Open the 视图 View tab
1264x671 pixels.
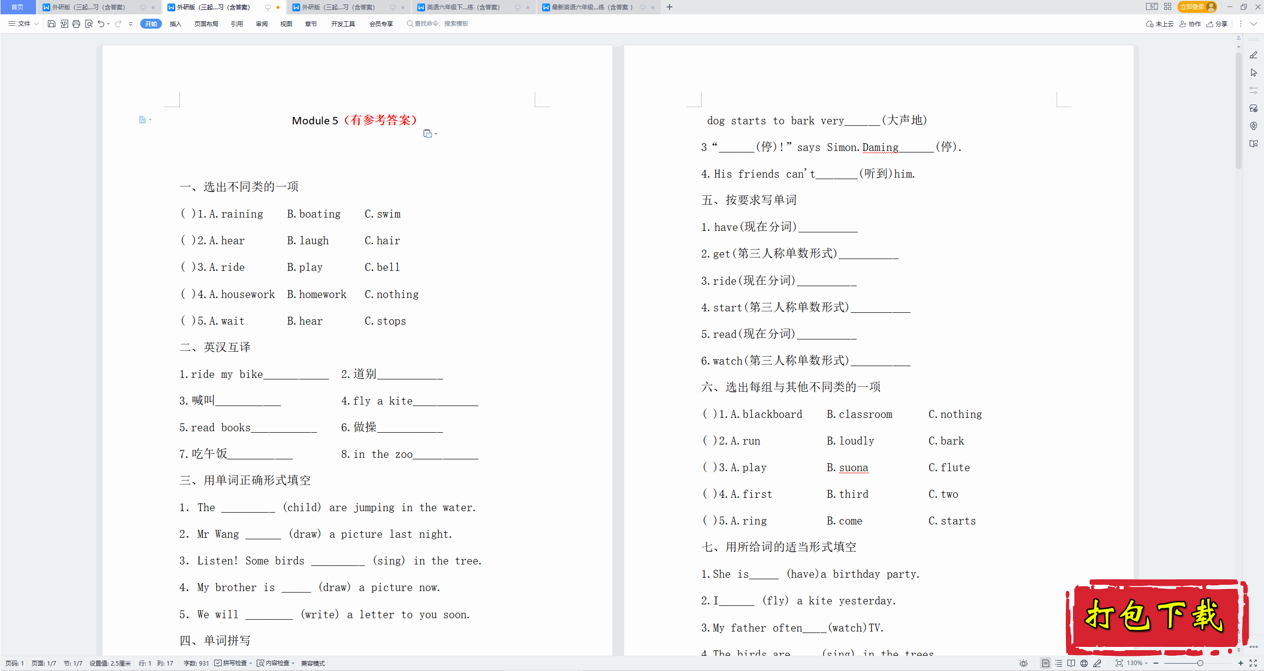tap(286, 24)
